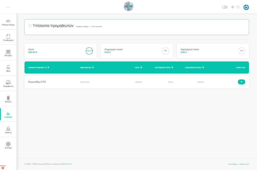257x170 pixels.
Task: Follow the Λίστα οφειλών breadcrumb link
Action: [97, 26]
